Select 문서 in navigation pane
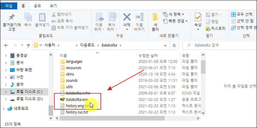257x128 pixels. [20, 62]
